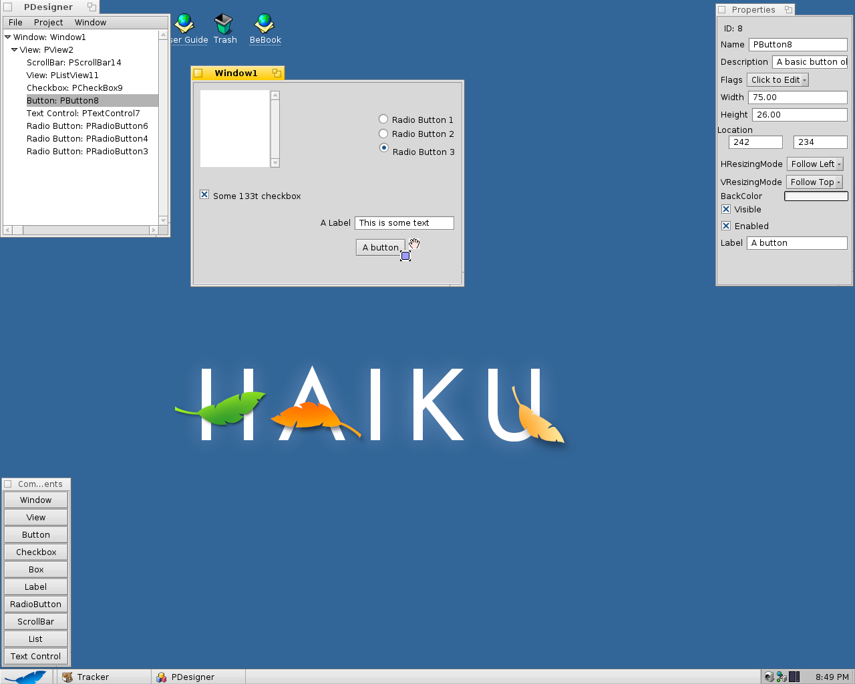
Task: Click the Description field
Action: click(810, 62)
